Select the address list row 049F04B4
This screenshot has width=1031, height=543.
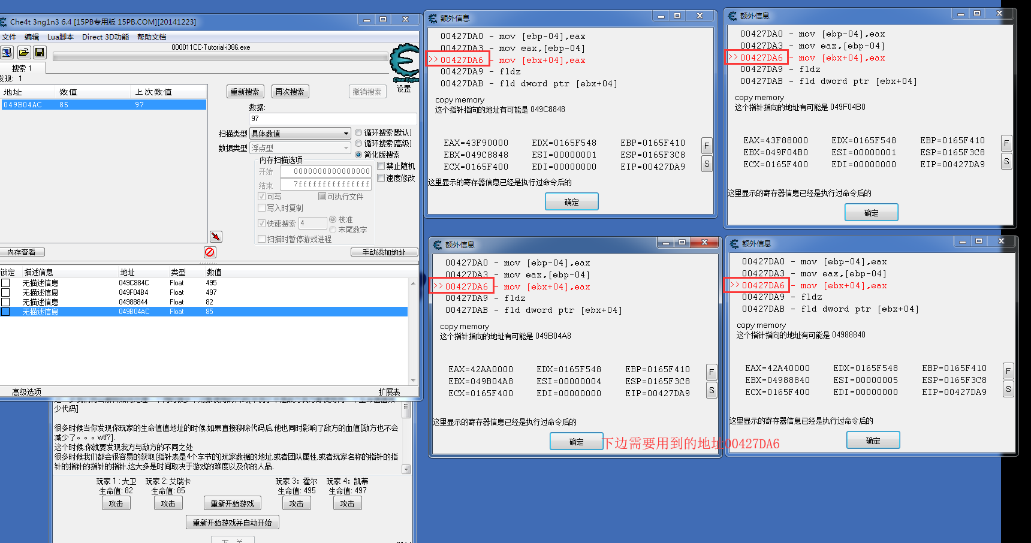[x=204, y=292]
